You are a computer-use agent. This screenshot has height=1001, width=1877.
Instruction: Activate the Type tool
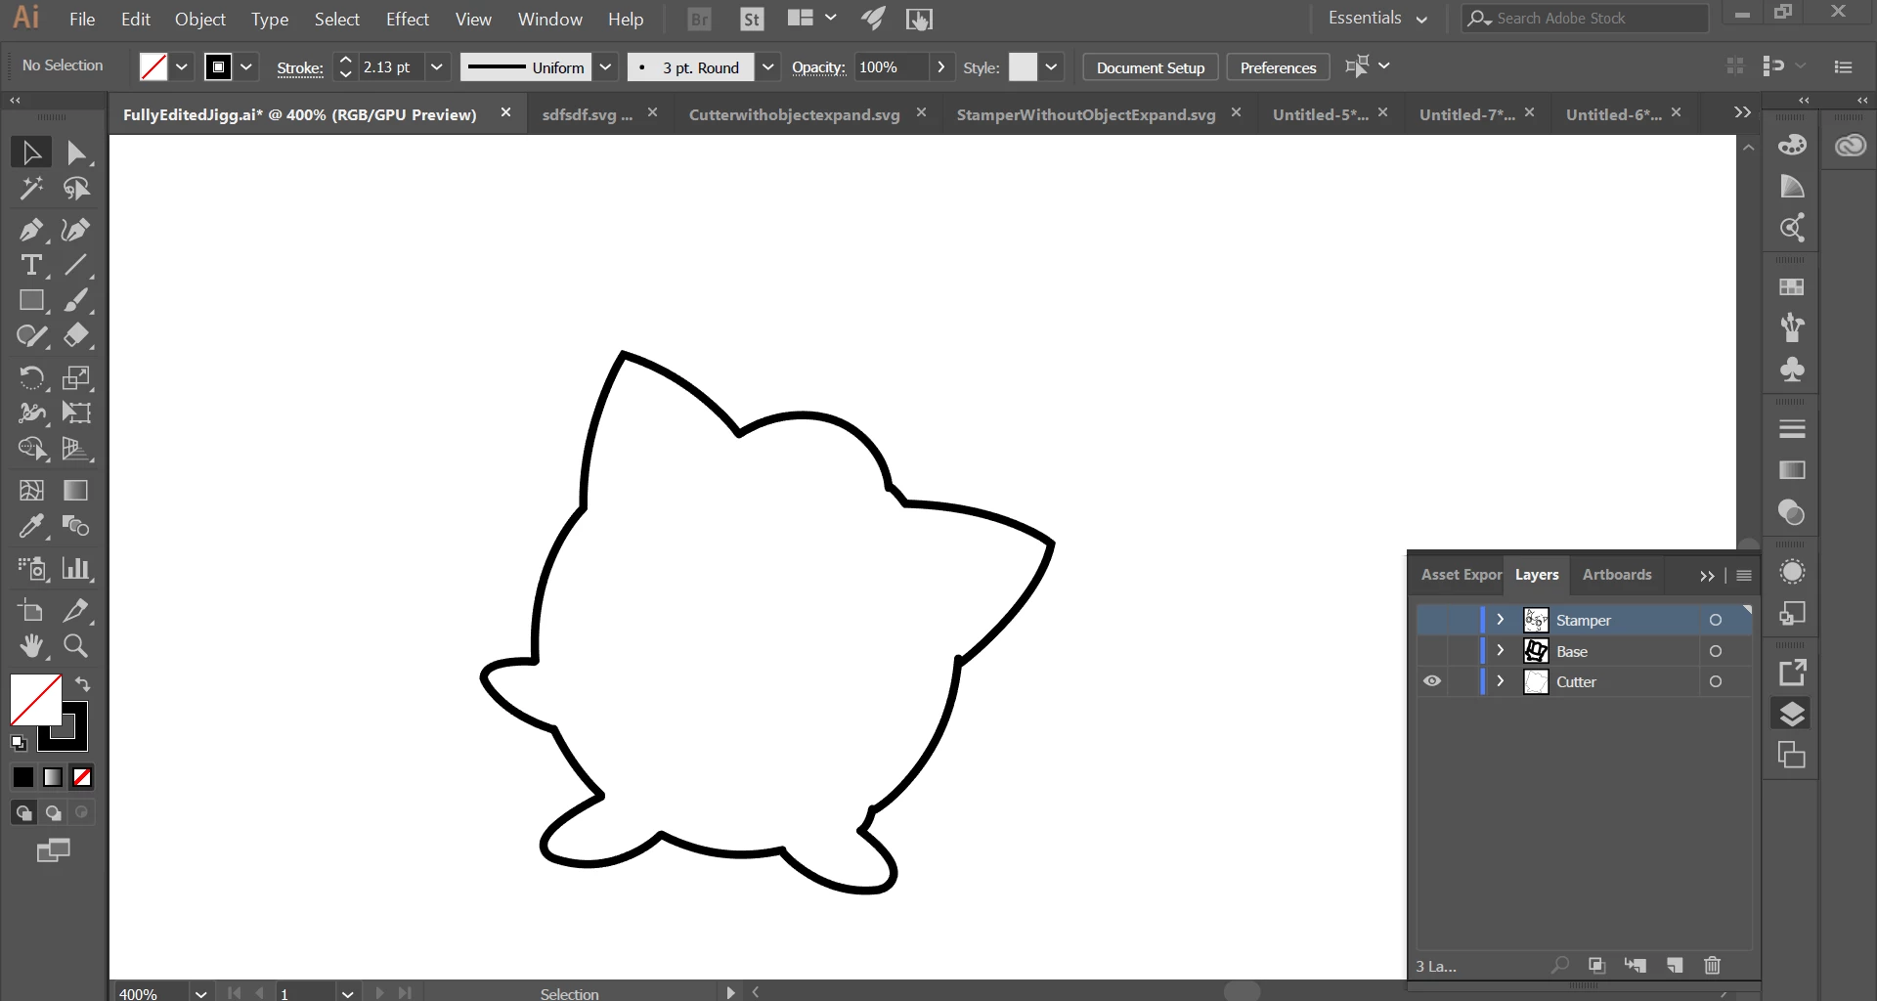pyautogui.click(x=31, y=265)
